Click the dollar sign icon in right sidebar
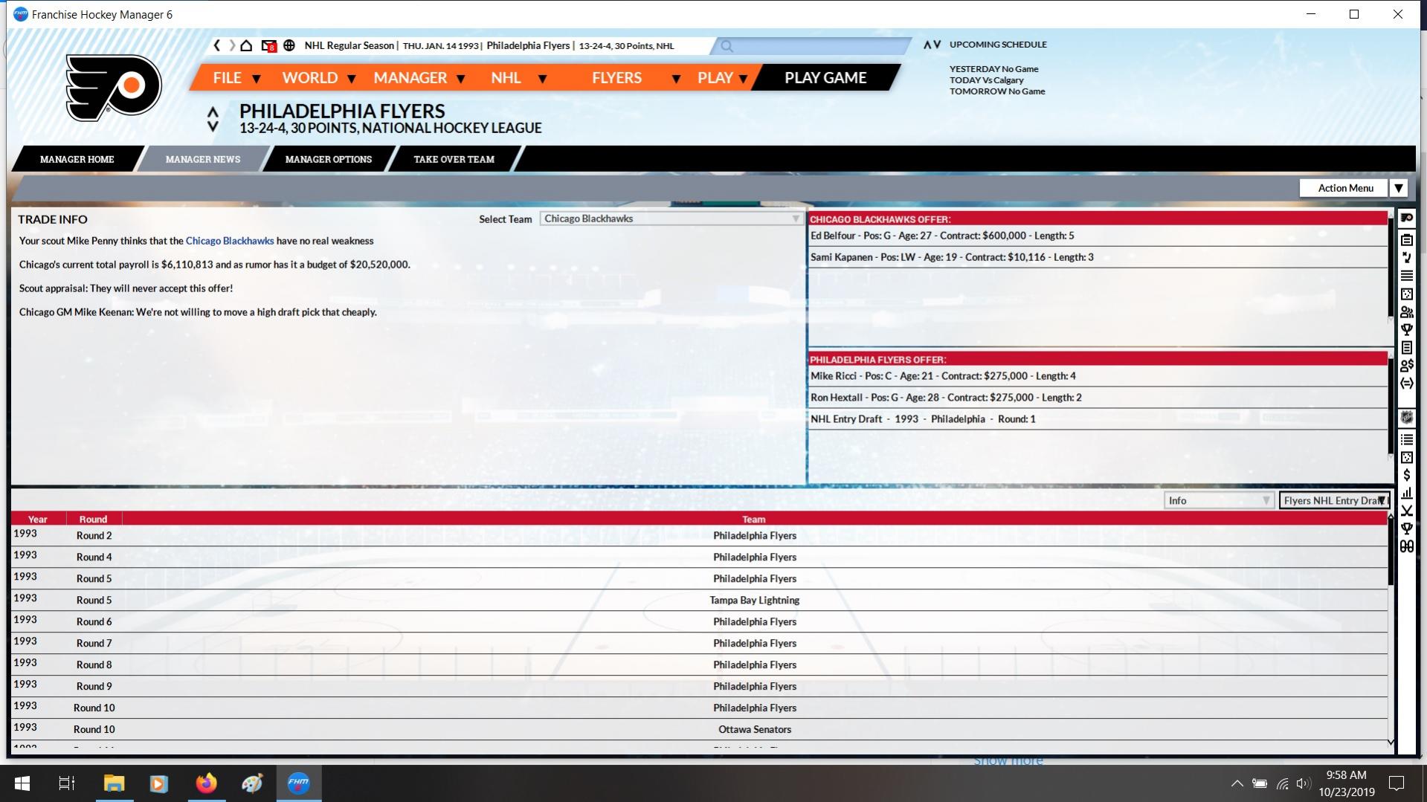Screen dimensions: 1427x802 click(x=1406, y=476)
